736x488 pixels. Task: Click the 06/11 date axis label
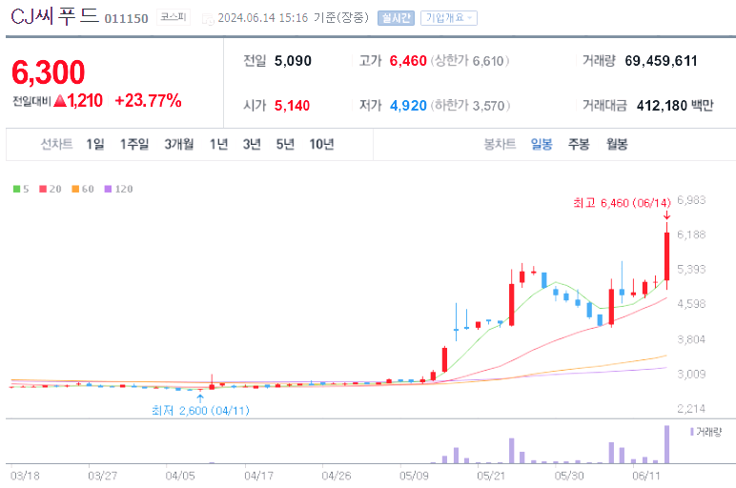(x=645, y=476)
